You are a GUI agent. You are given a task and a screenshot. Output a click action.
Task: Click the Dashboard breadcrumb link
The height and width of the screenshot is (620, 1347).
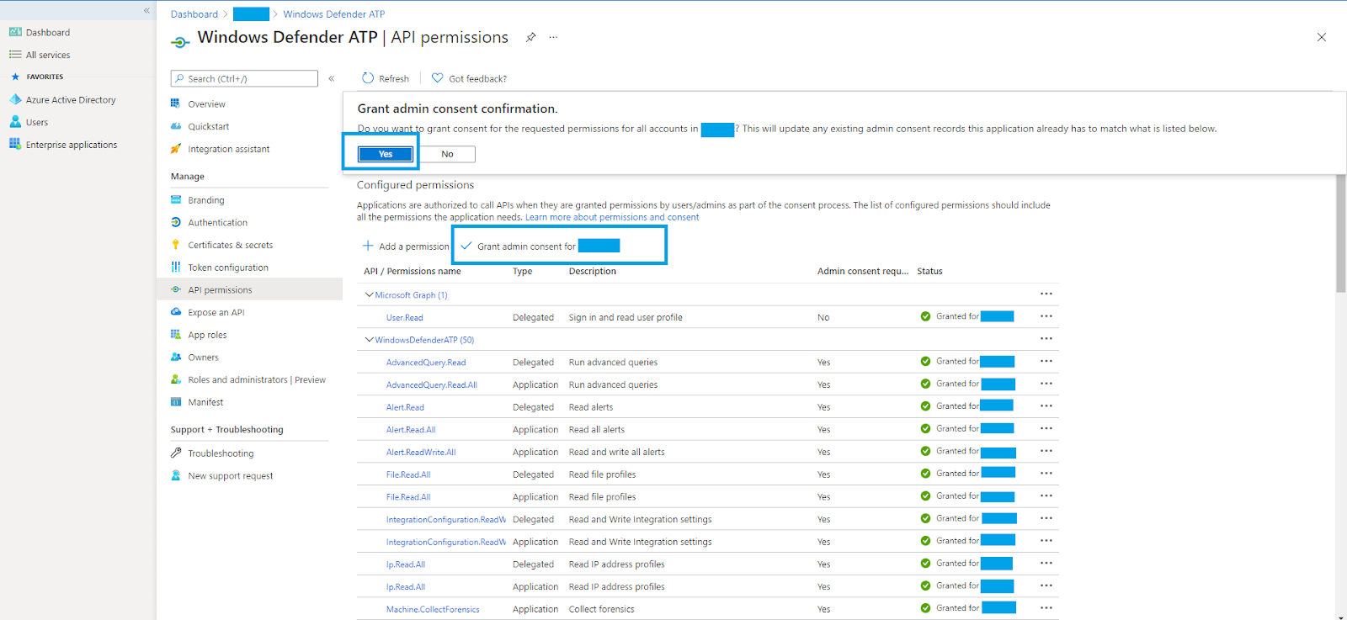tap(194, 14)
